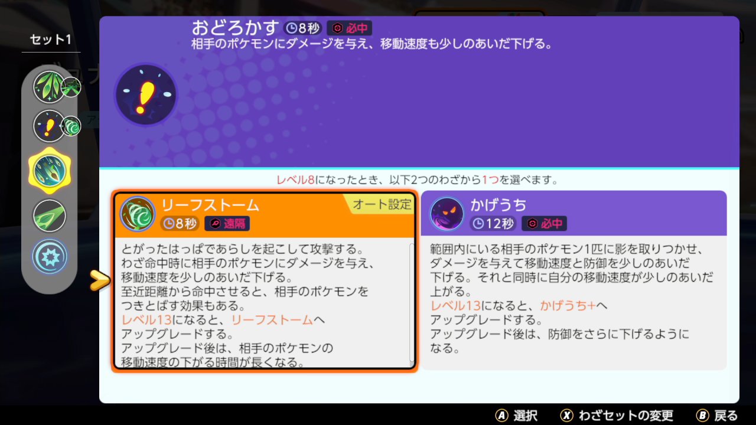Click the 8秒 cooldown badge next to おどろかす
The height and width of the screenshot is (425, 756).
pos(303,28)
